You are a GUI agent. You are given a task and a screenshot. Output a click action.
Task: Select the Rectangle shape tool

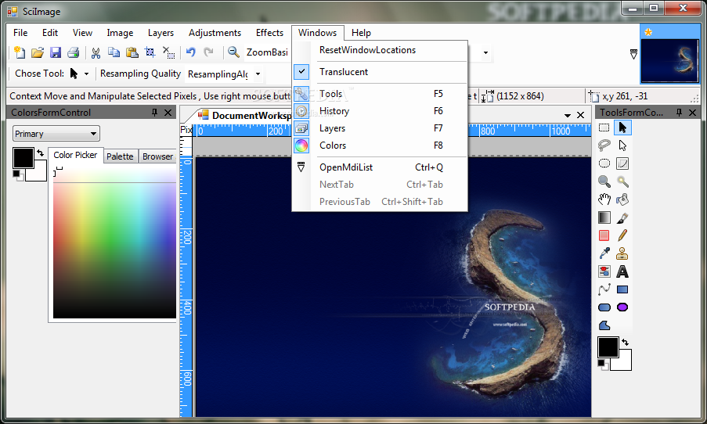(622, 289)
